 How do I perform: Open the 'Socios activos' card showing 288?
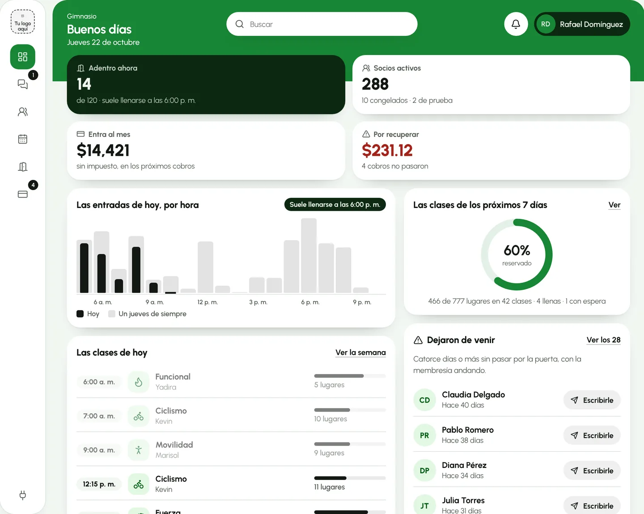[491, 85]
